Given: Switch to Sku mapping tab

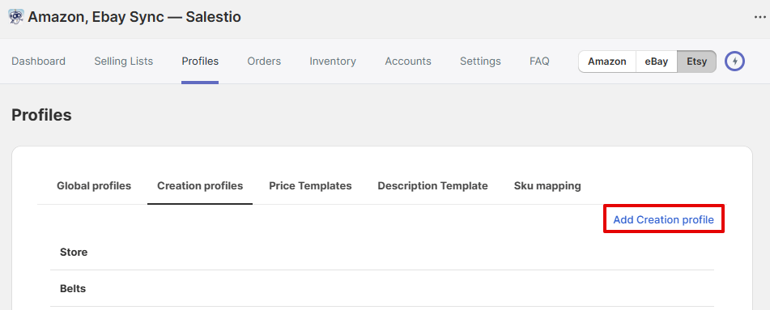Looking at the screenshot, I should 547,186.
